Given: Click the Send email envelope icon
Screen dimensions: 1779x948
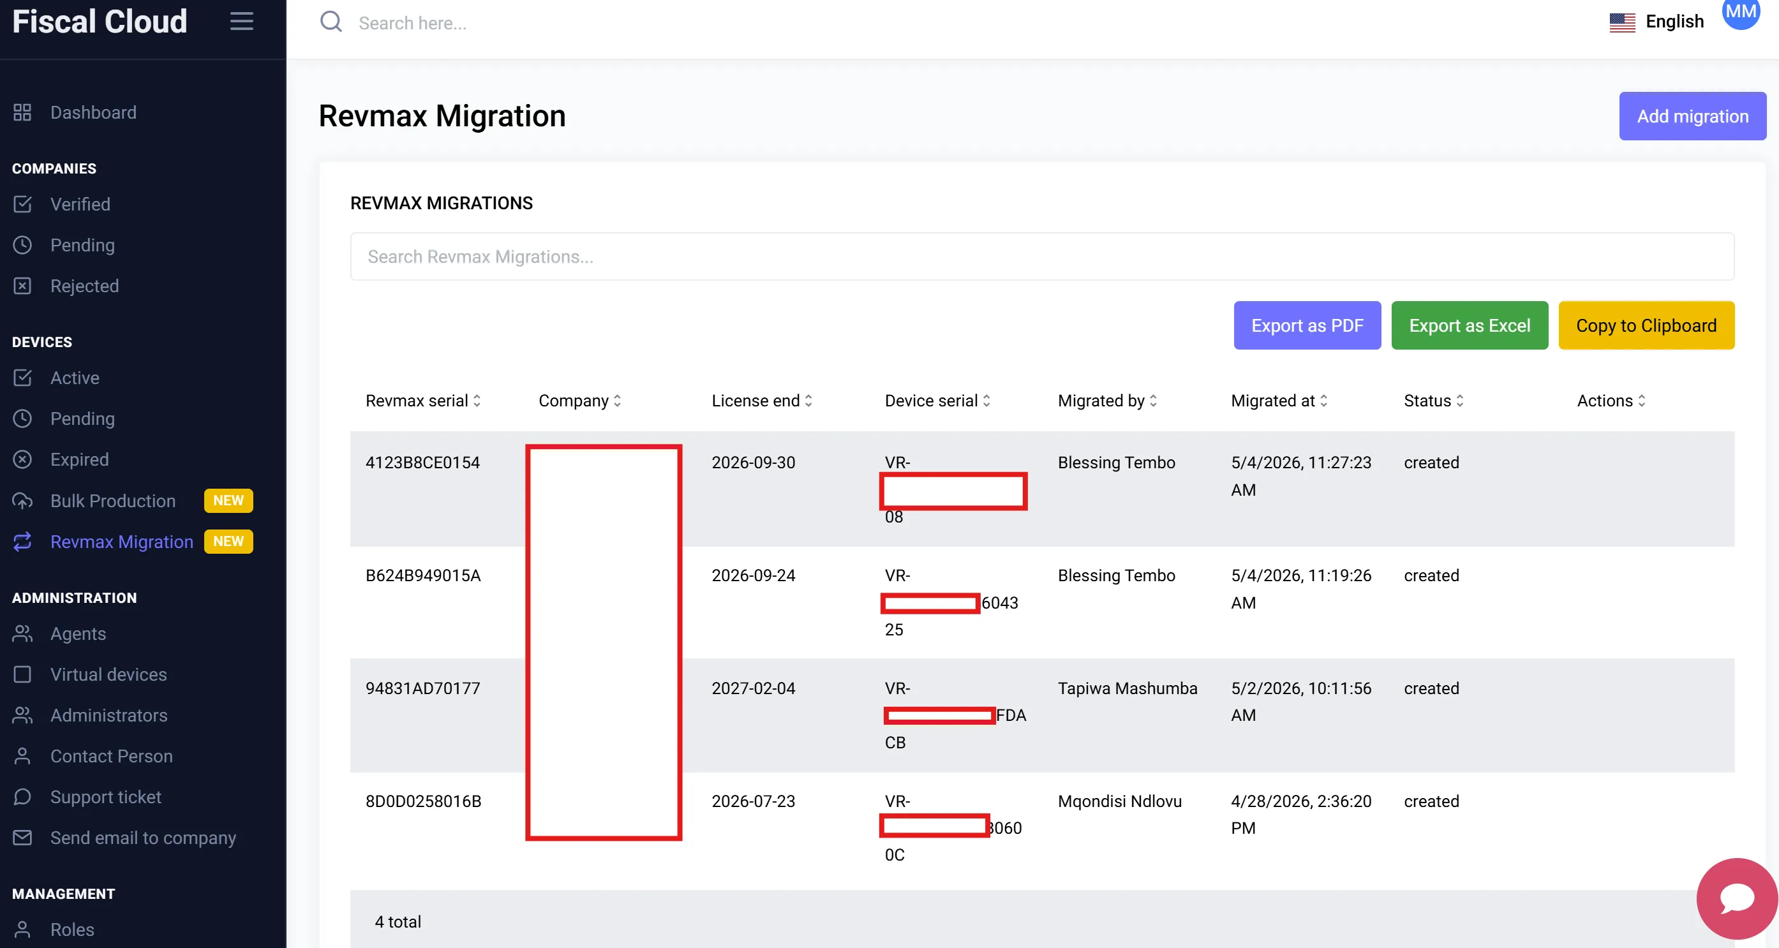Looking at the screenshot, I should tap(22, 837).
